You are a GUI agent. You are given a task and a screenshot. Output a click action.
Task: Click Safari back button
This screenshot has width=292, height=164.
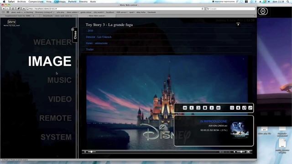coord(4,9)
